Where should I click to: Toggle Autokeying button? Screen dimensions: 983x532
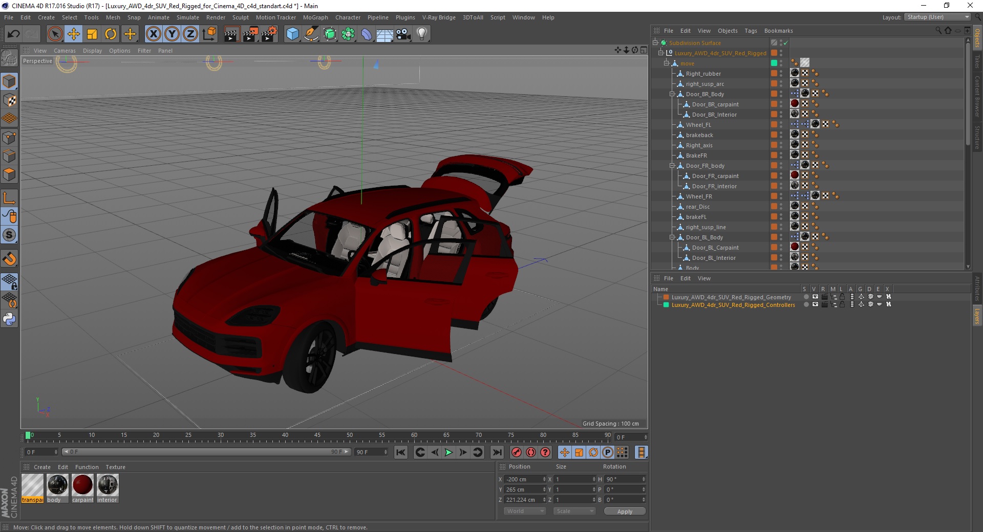tap(531, 452)
